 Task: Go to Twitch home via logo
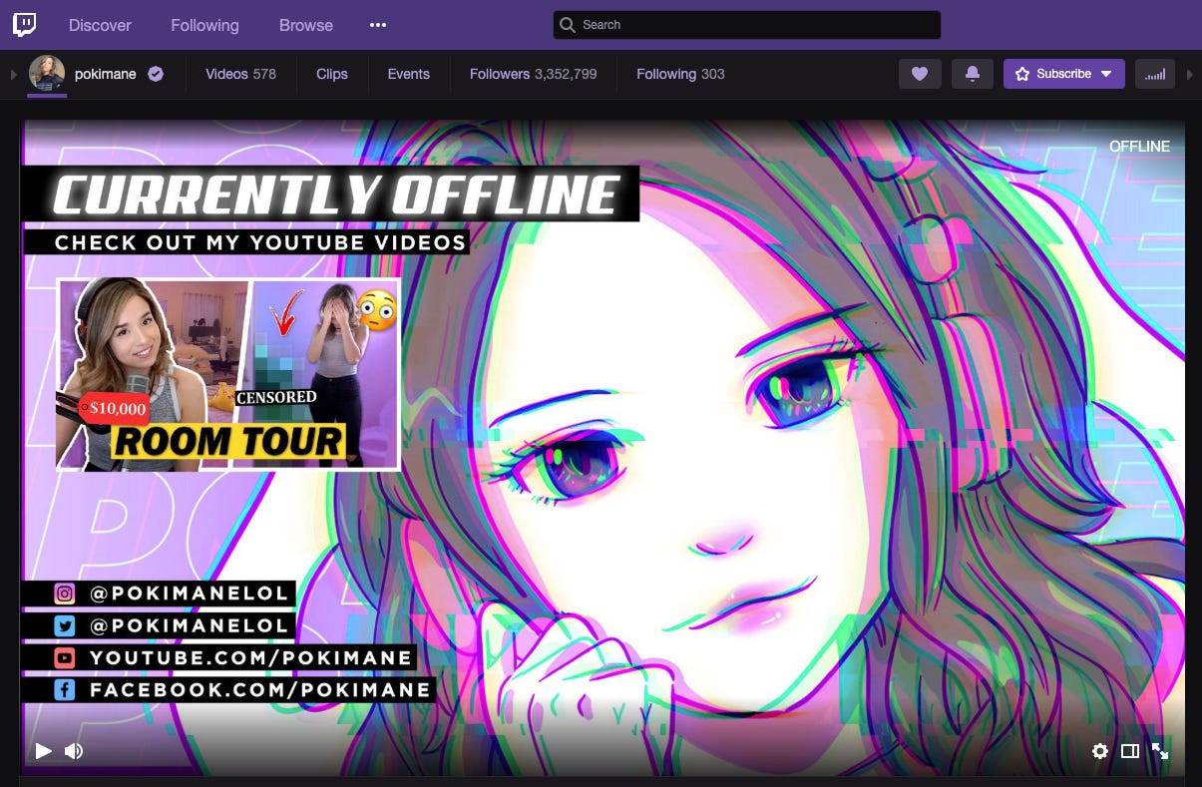point(25,25)
